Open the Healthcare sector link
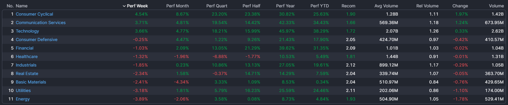Screen dimensions: 508x105 [27, 57]
